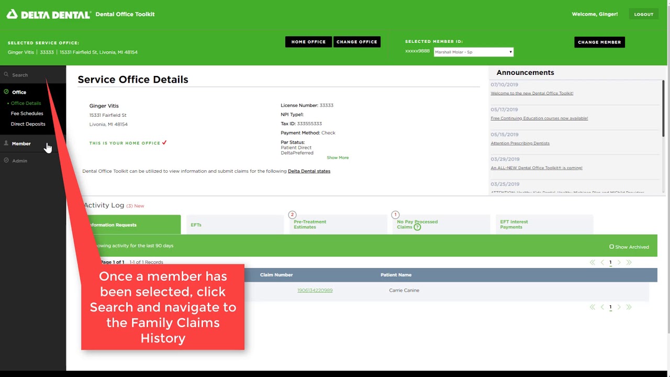Screen dimensions: 670x377
Task: Open 'Welcome to the new Dental Office Toolkit!' announcement
Action: point(532,93)
